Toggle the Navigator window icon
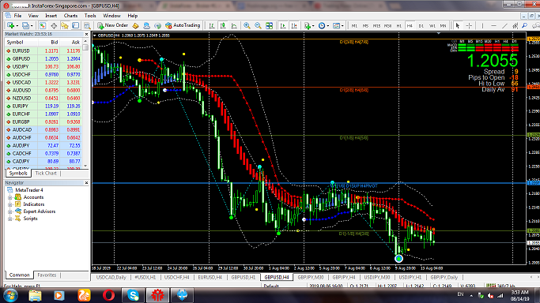Image resolution: width=540 pixels, height=303 pixels. click(x=65, y=25)
